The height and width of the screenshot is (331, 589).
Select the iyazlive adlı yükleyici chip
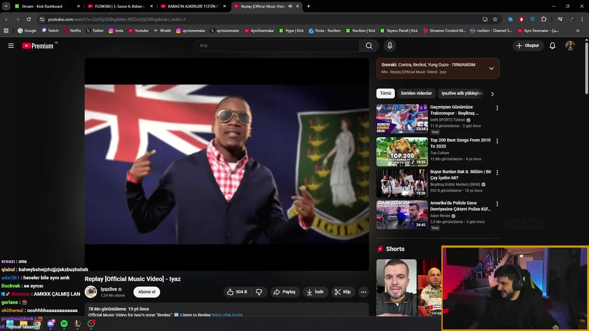tap(462, 93)
